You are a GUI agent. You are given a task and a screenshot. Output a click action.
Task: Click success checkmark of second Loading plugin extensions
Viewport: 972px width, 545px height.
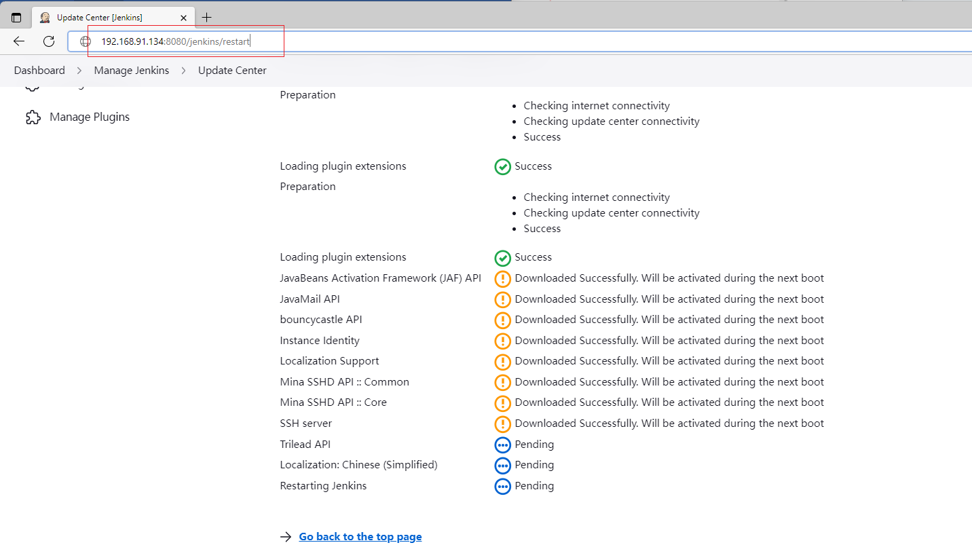(502, 257)
